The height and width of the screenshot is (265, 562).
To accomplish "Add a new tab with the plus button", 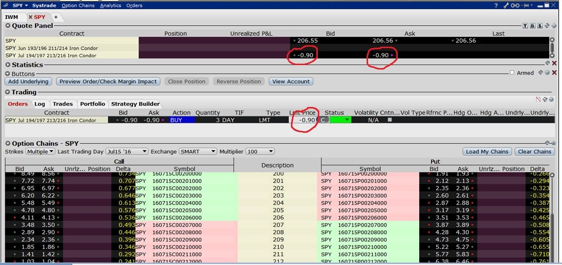I will (x=56, y=17).
